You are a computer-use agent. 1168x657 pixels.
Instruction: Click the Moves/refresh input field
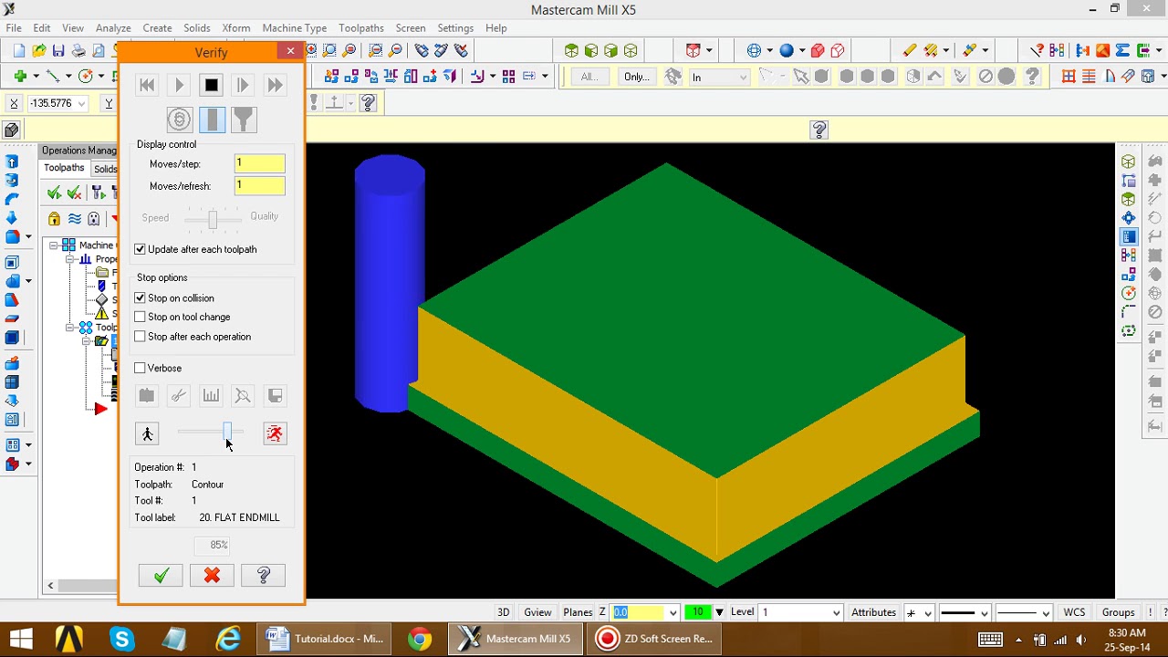pos(260,186)
